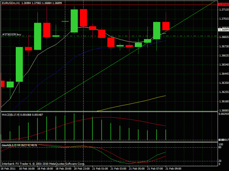Click the 20 Feb 23:00 time label
The height and width of the screenshot is (171, 229).
82,168
